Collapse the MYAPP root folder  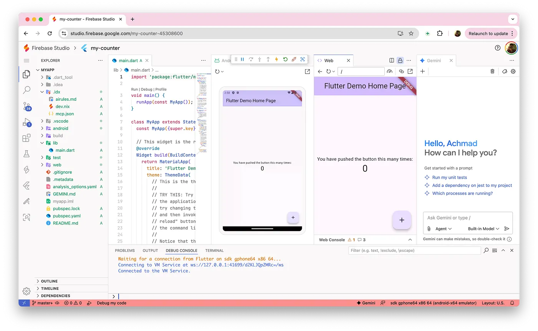[38, 70]
